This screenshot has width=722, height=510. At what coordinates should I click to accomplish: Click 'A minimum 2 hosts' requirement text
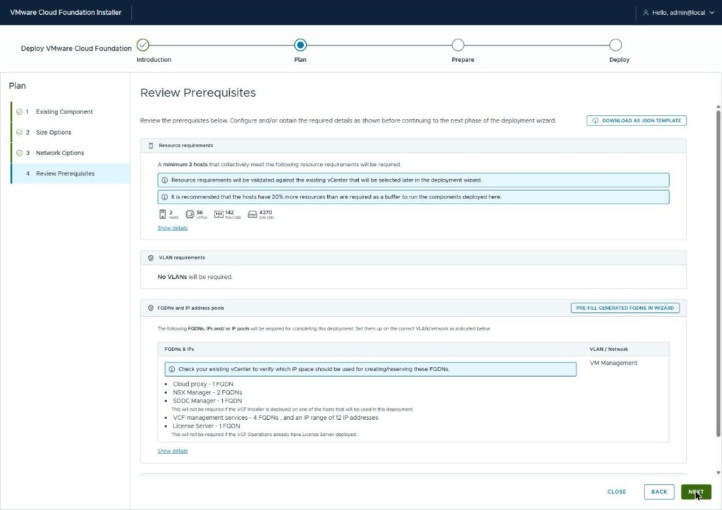point(279,164)
